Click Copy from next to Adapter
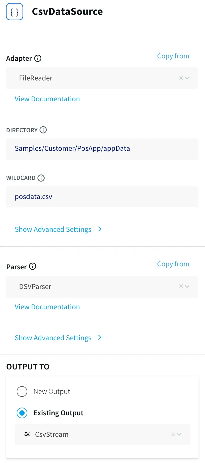The image size is (205, 463). [173, 56]
